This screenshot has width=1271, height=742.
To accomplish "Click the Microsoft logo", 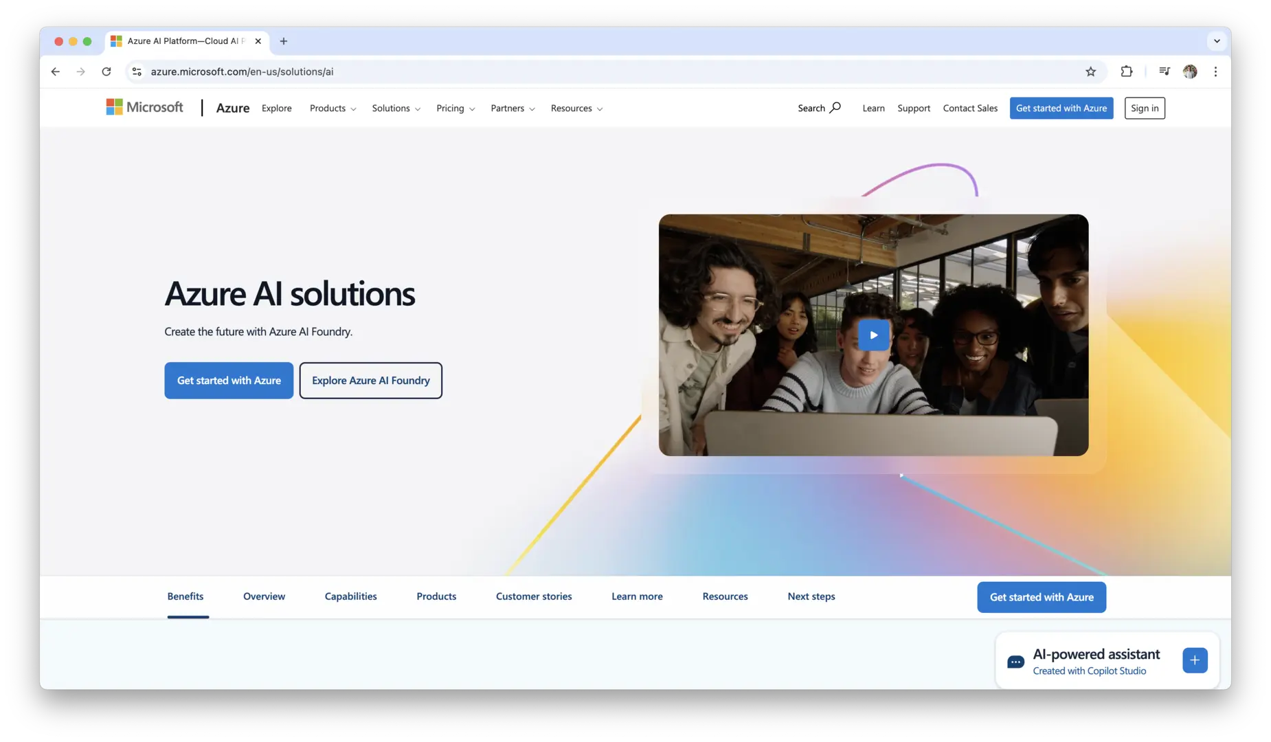I will point(144,107).
